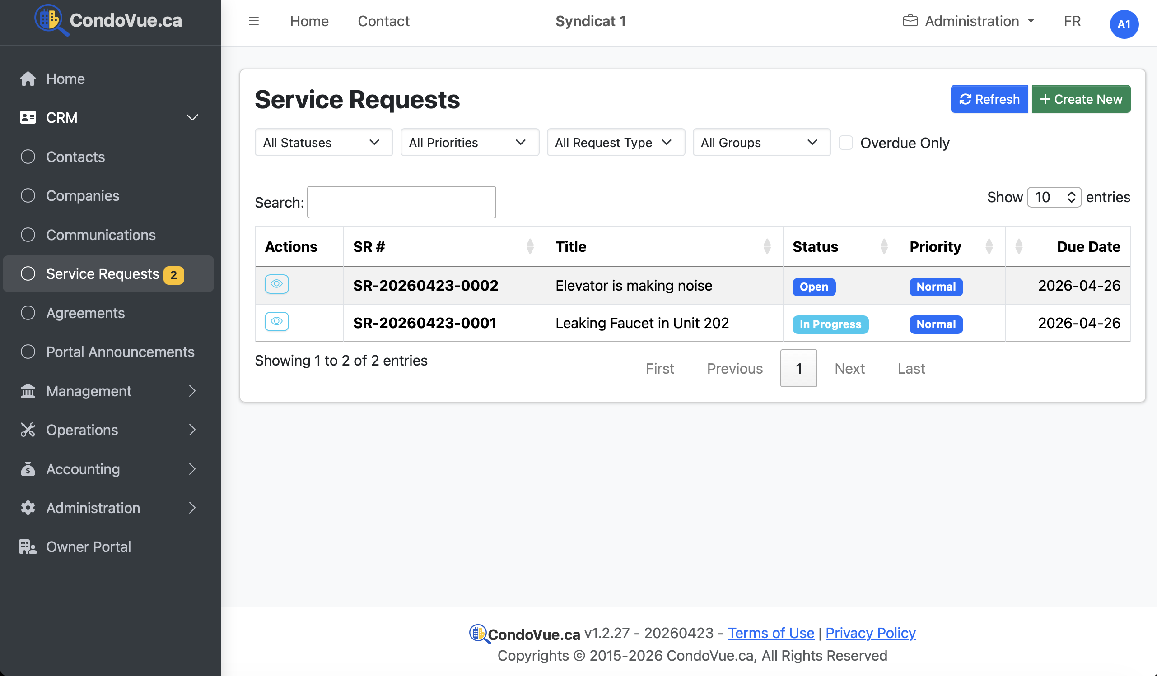Screen dimensions: 1157x676
Task: Open Companies in the sidebar
Action: pyautogui.click(x=83, y=195)
